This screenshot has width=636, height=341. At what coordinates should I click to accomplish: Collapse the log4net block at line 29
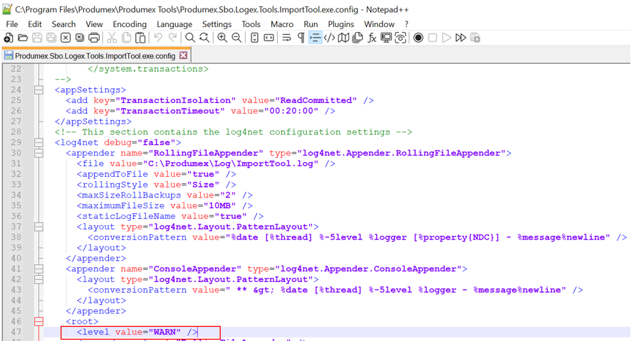pyautogui.click(x=39, y=142)
